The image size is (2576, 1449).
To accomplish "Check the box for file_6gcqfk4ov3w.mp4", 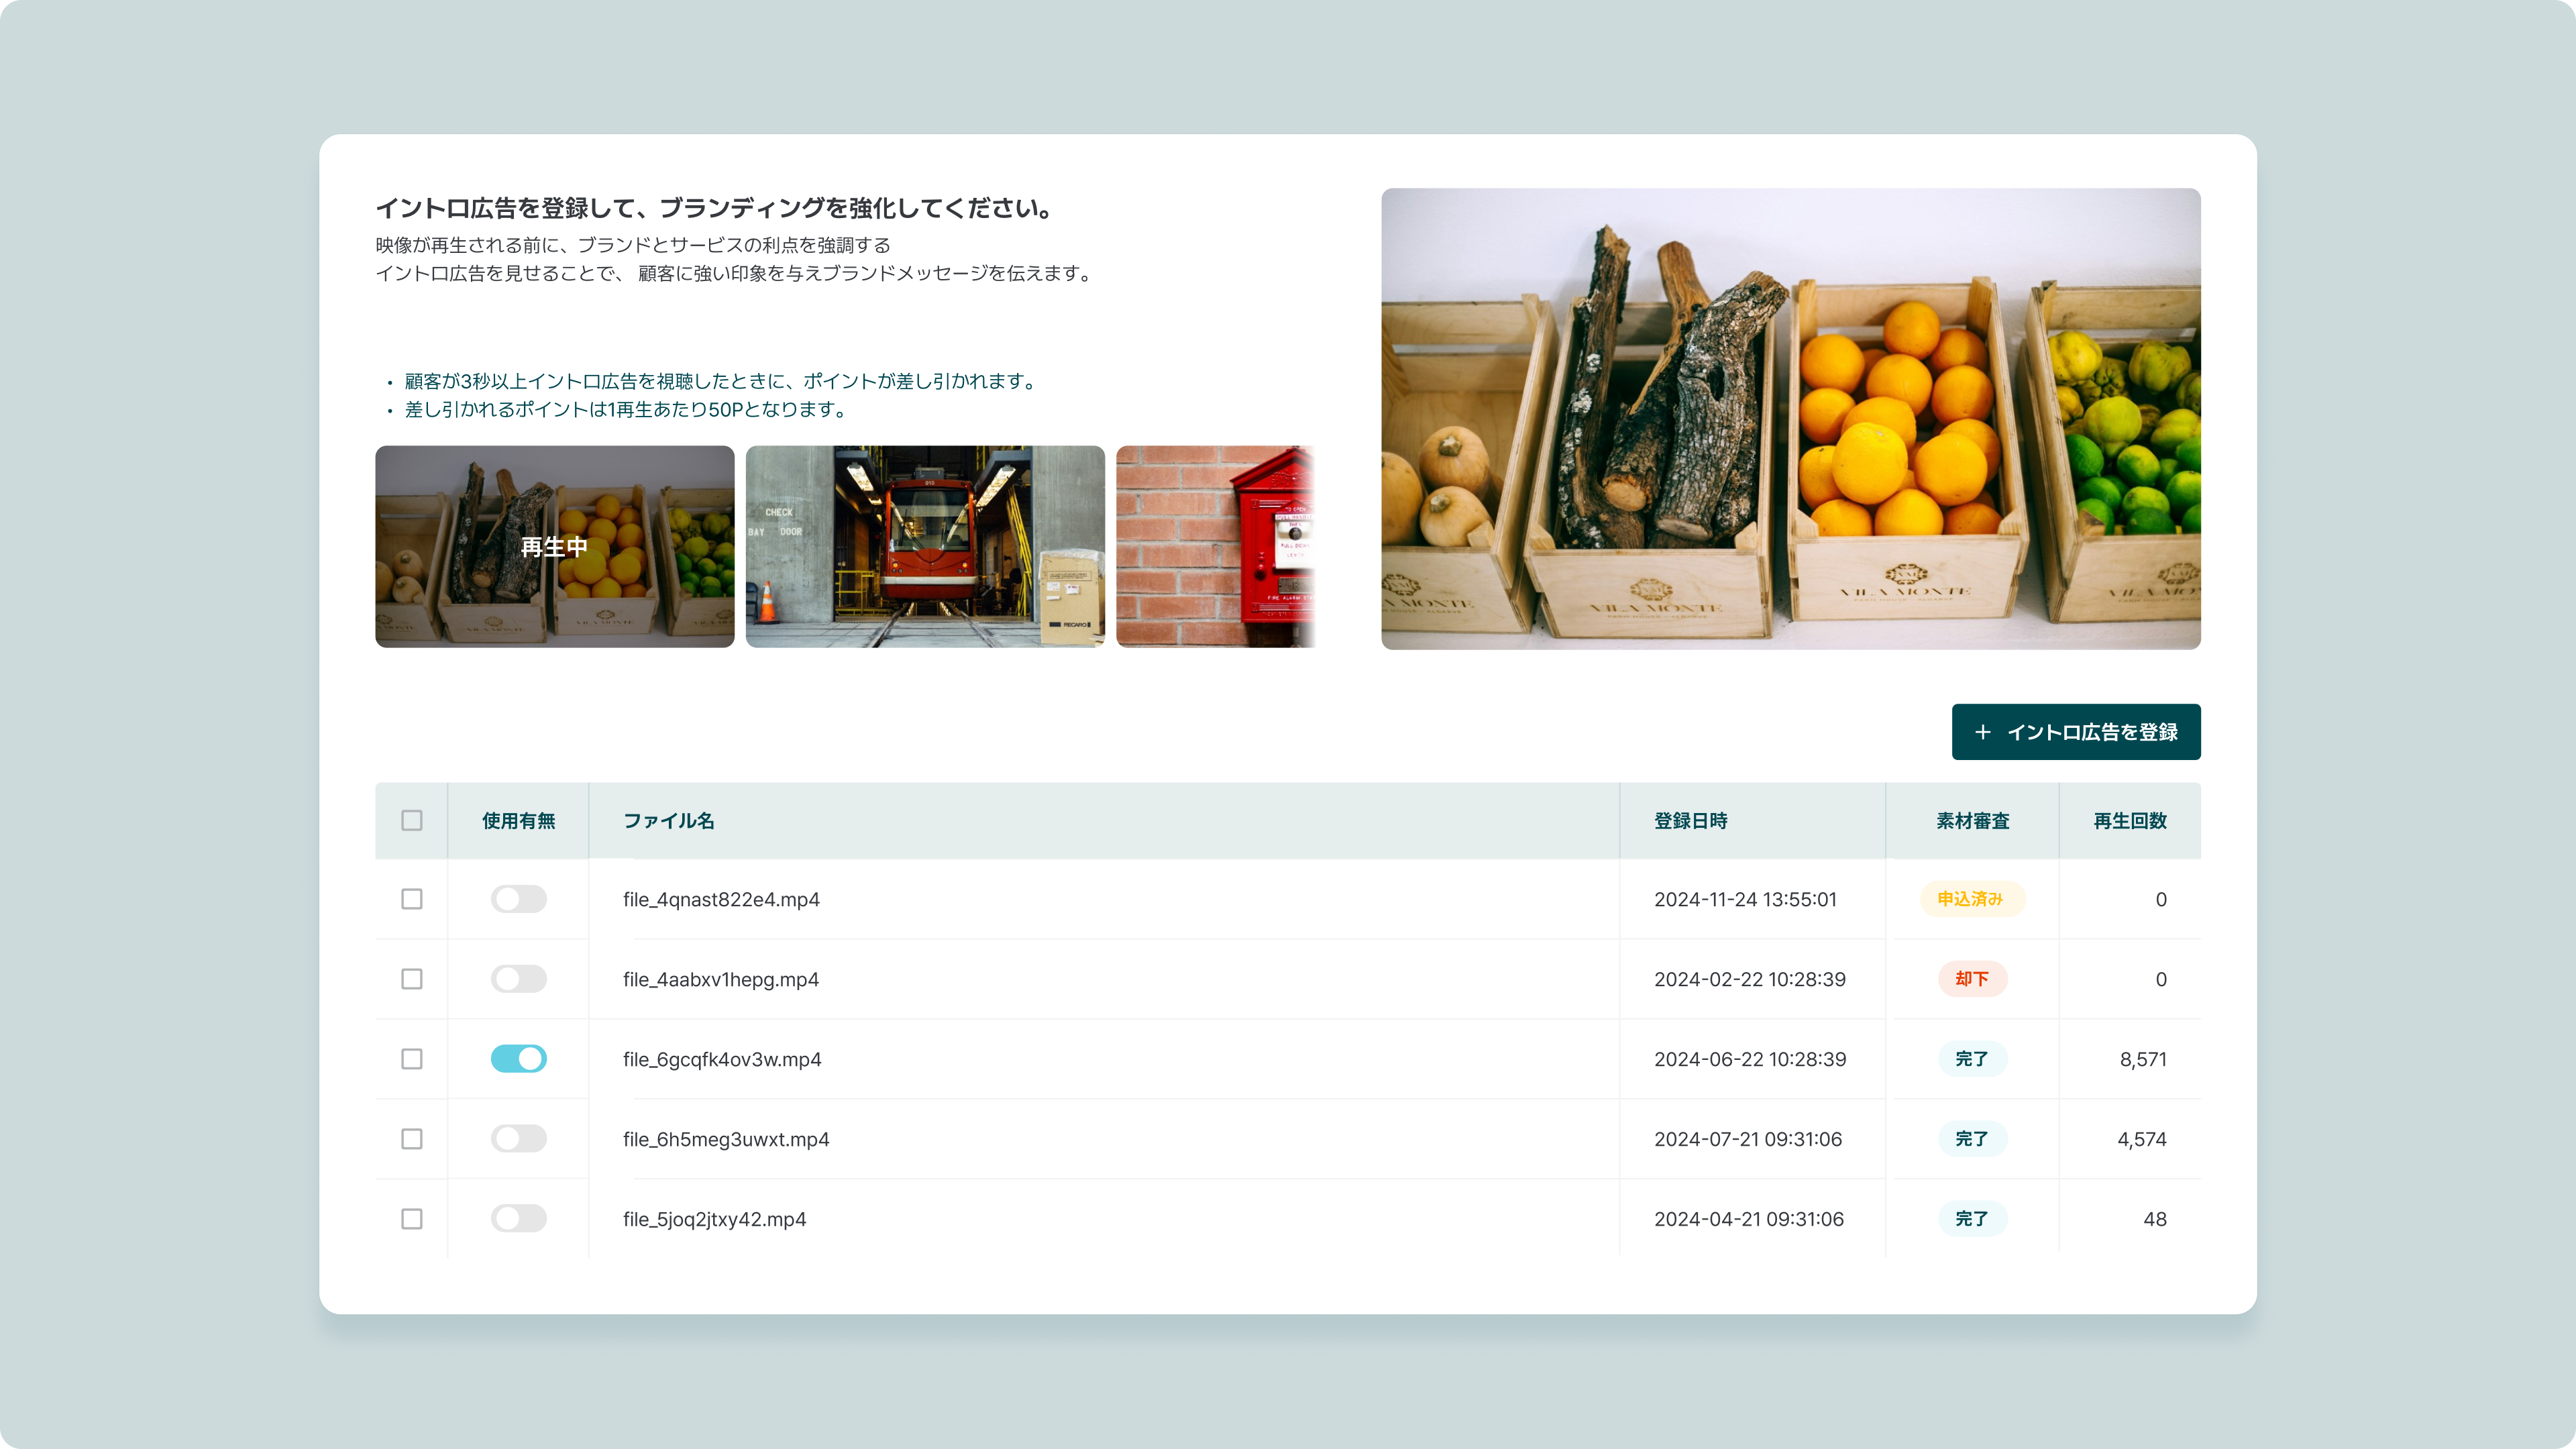I will tap(411, 1059).
